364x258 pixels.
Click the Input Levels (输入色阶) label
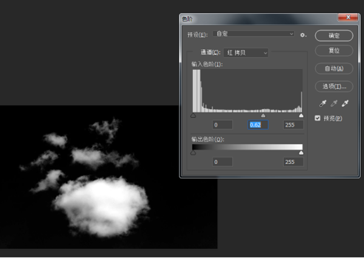coord(207,64)
